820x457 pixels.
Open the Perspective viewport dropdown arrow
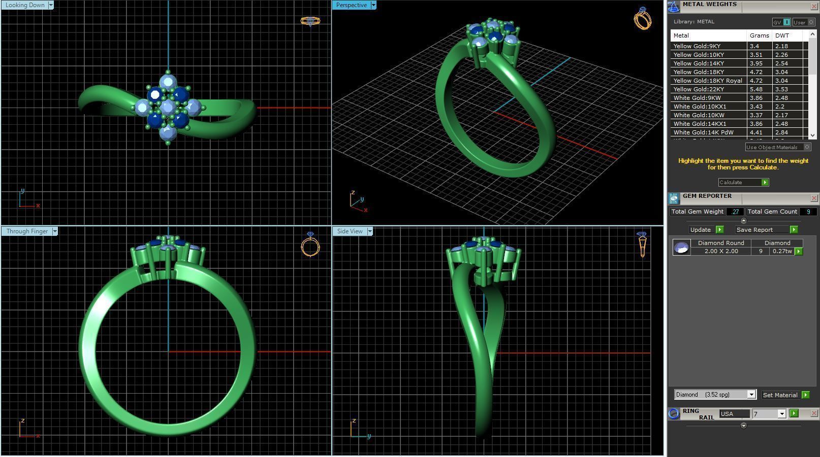pos(373,5)
